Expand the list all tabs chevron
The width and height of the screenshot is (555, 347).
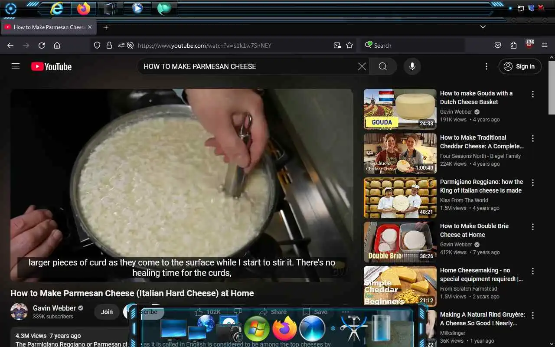click(x=483, y=27)
